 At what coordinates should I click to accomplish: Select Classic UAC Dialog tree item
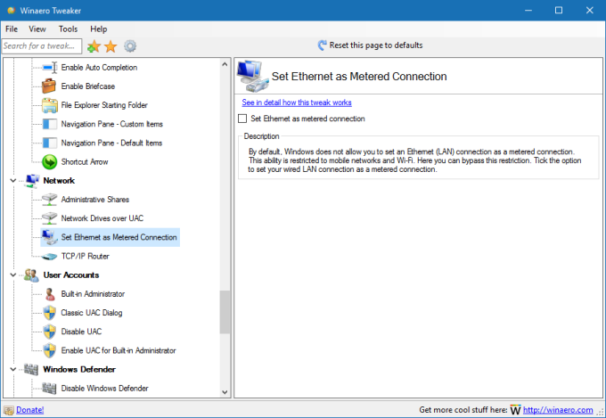[x=92, y=313]
